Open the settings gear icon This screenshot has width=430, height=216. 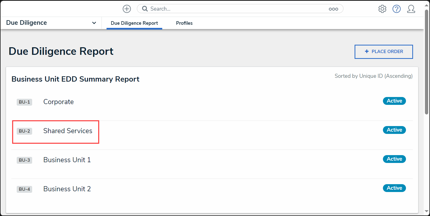(382, 9)
